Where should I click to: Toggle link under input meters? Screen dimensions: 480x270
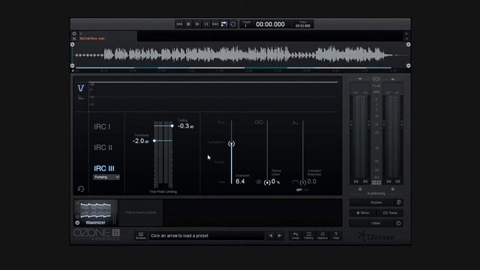point(360,189)
